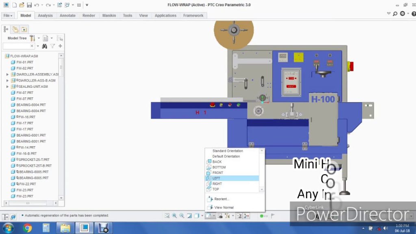The height and width of the screenshot is (234, 416).
Task: Open the display style dropdown arrow
Action: tap(202, 216)
